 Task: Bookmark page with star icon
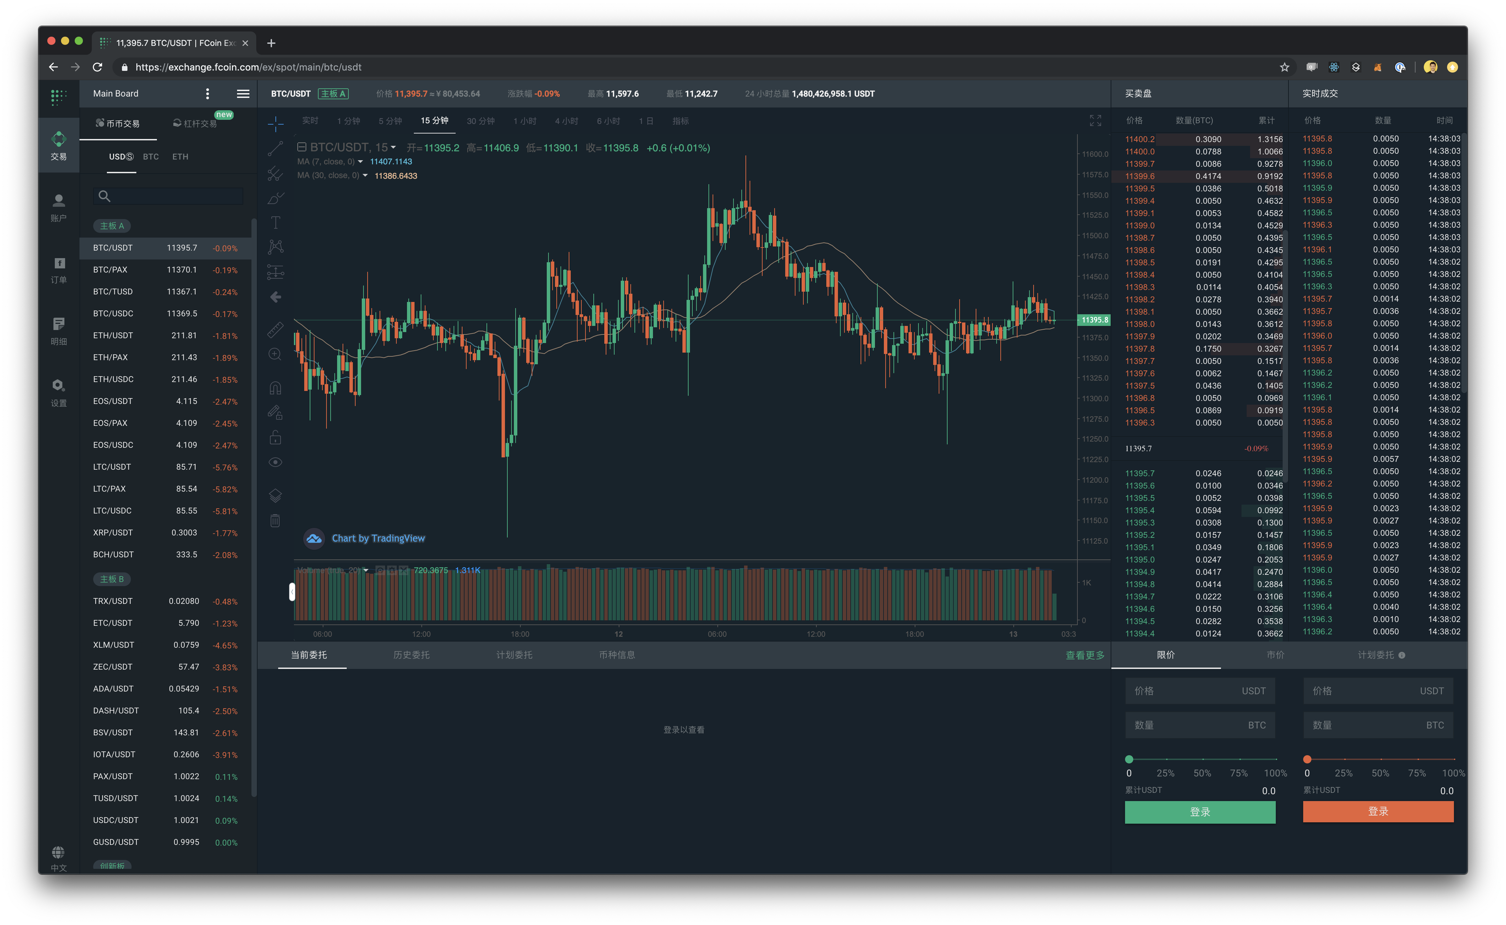[x=1284, y=67]
